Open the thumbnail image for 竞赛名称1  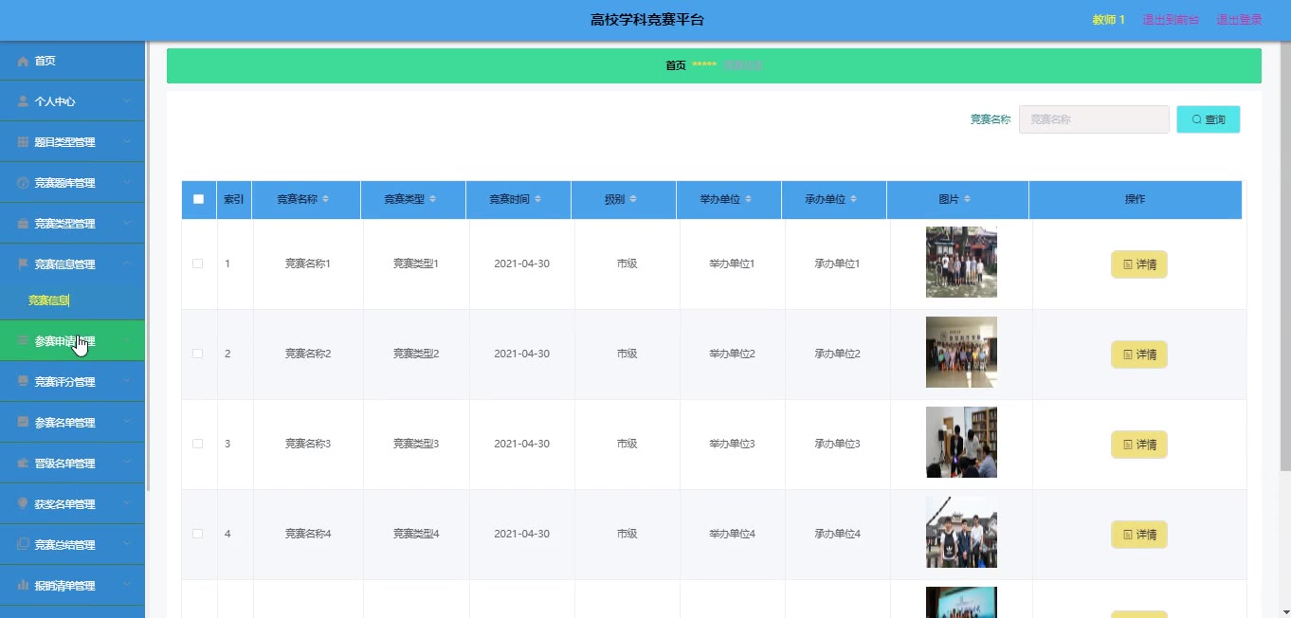pyautogui.click(x=961, y=262)
